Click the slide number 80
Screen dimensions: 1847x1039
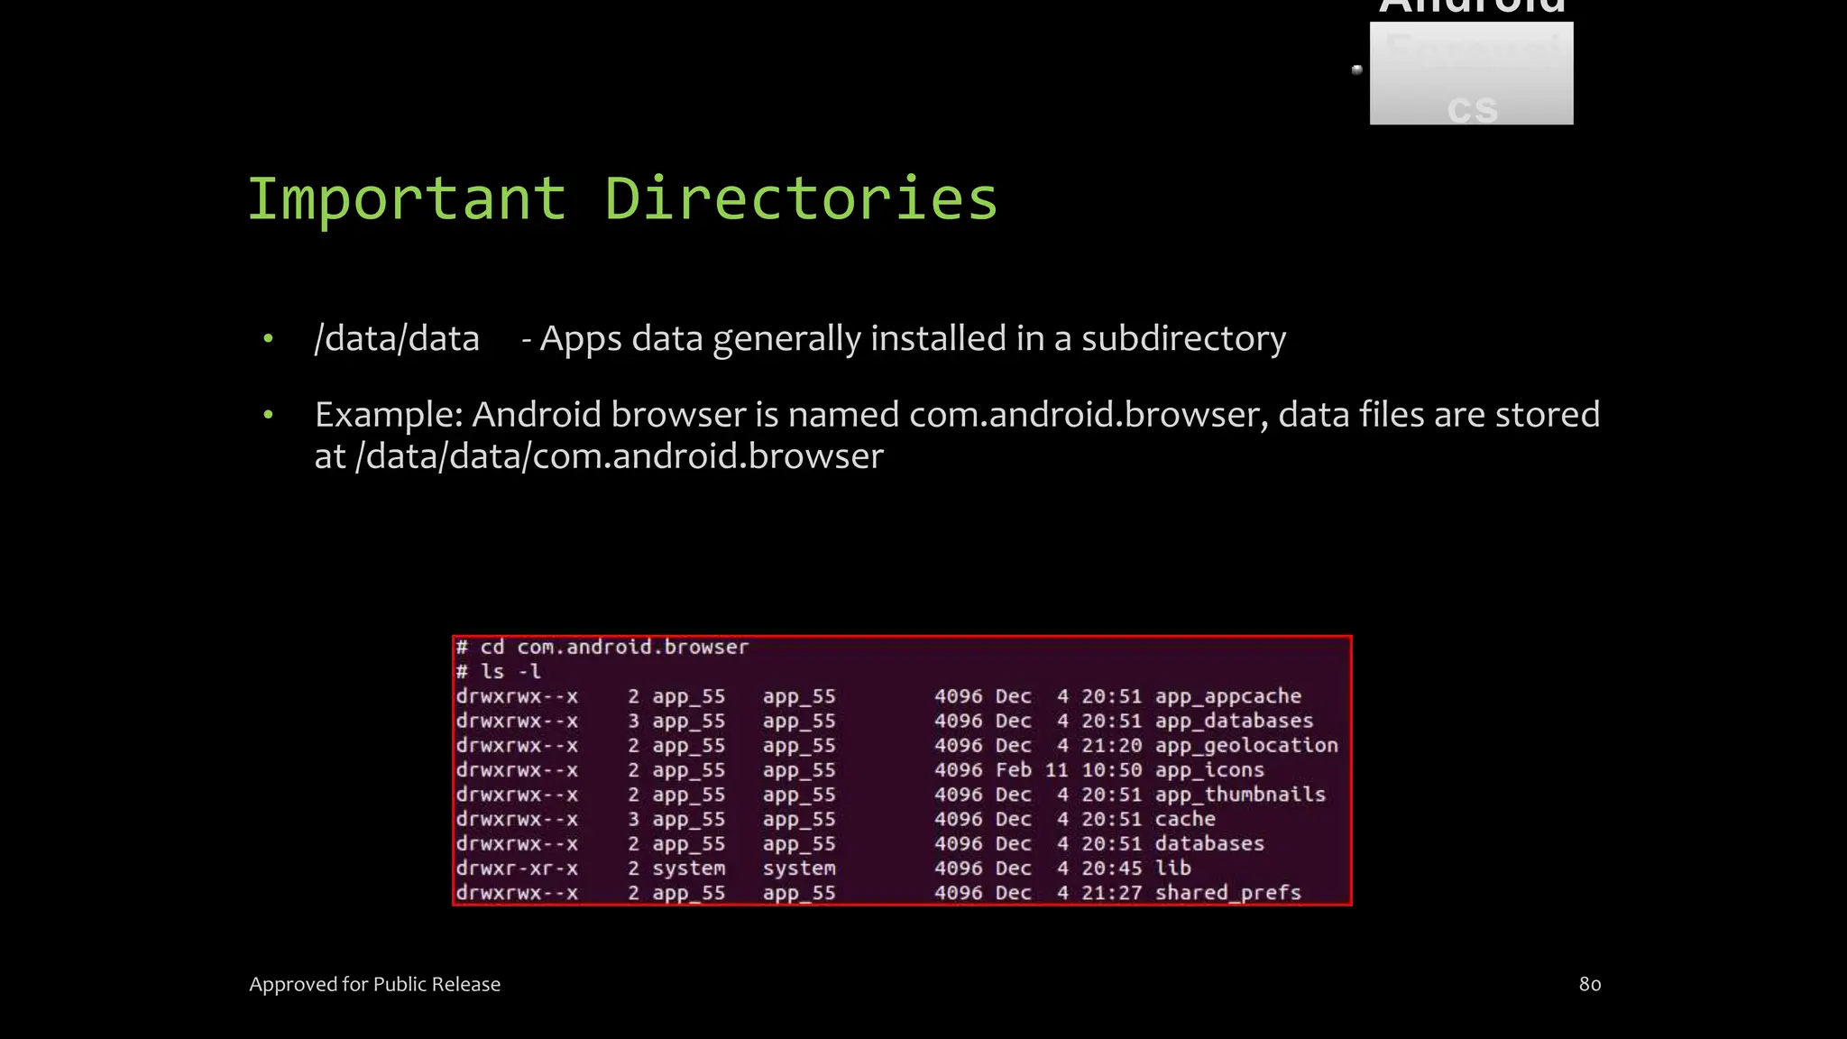[1589, 984]
